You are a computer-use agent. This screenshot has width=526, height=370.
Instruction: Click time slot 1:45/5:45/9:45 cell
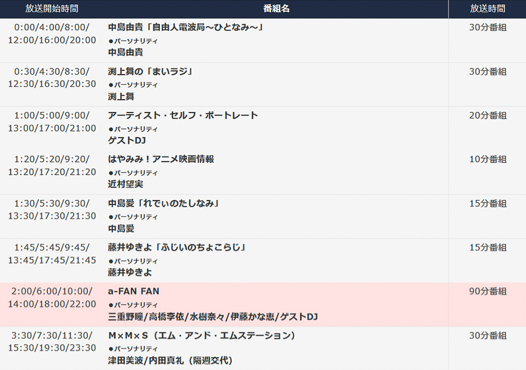pos(52,254)
